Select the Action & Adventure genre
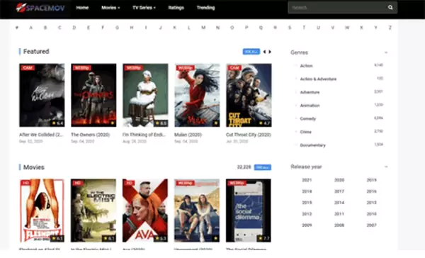Screen dimensions: 425x258 (318, 79)
